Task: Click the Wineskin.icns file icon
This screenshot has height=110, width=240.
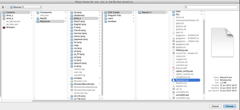Action: (72, 81)
